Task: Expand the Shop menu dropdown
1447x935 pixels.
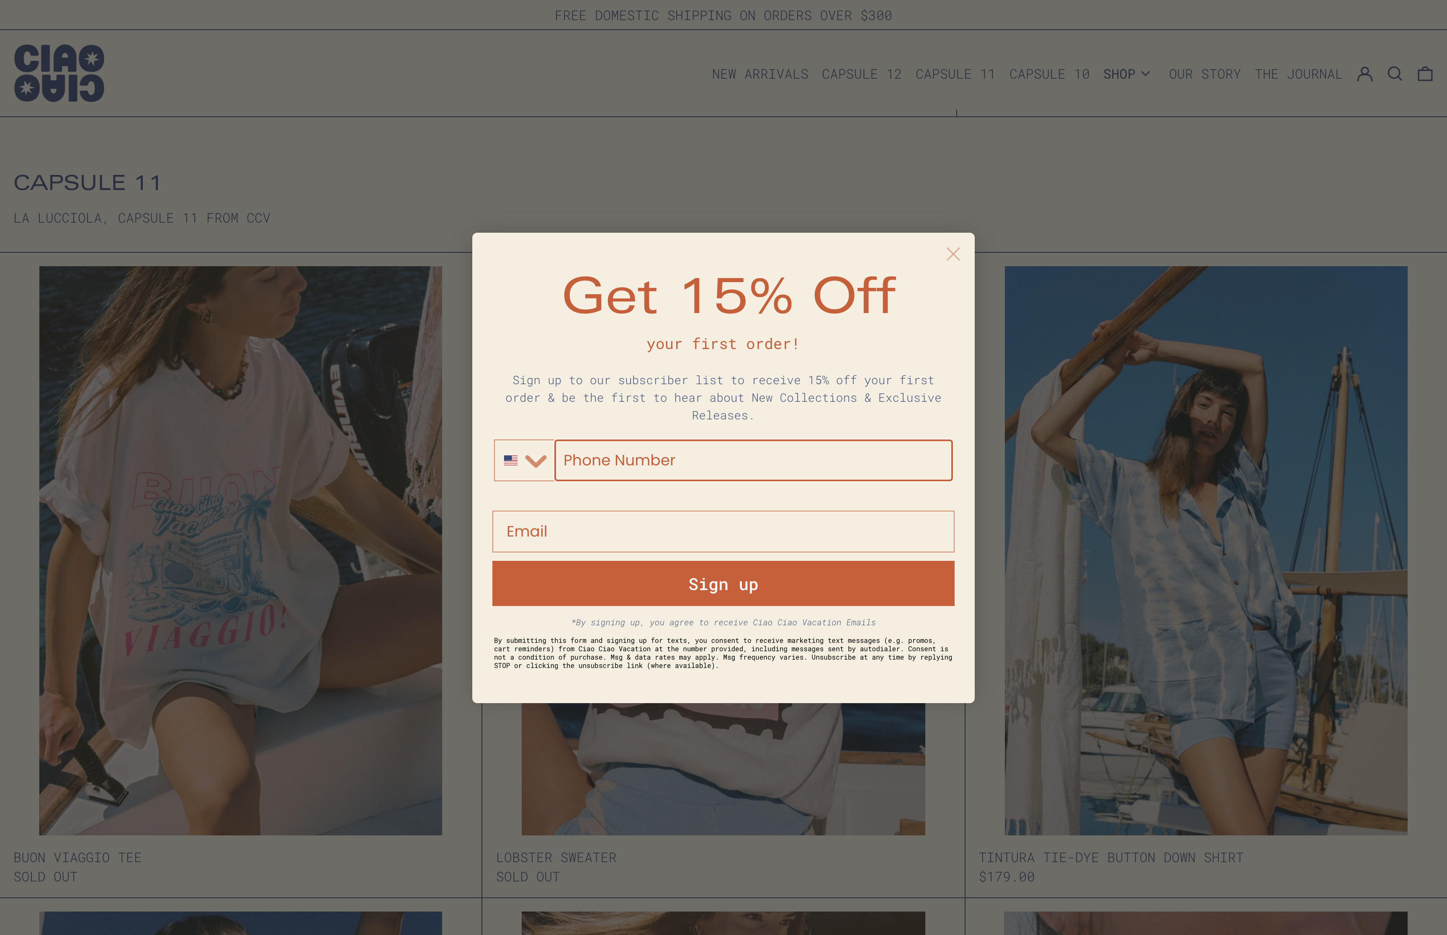Action: tap(1126, 74)
